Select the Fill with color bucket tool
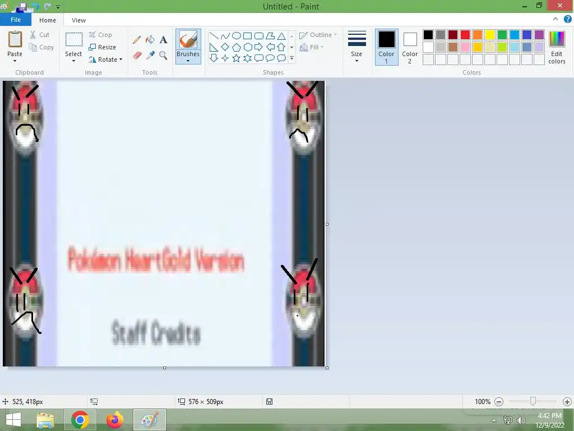Screen dimensions: 574x431 150,40
